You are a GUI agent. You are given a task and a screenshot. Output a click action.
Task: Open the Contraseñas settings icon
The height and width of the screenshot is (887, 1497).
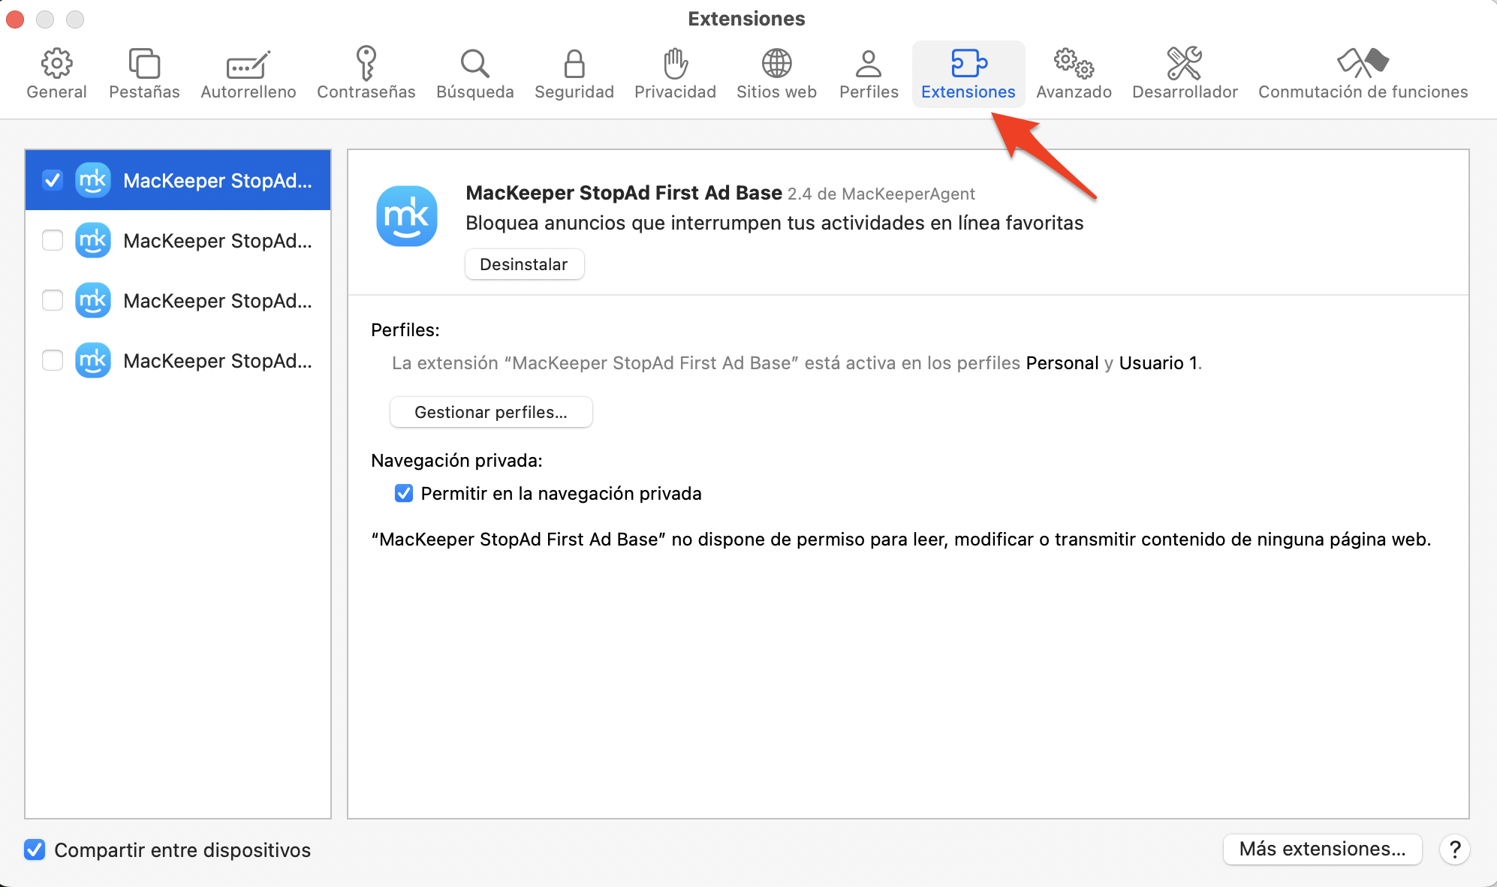pos(366,64)
